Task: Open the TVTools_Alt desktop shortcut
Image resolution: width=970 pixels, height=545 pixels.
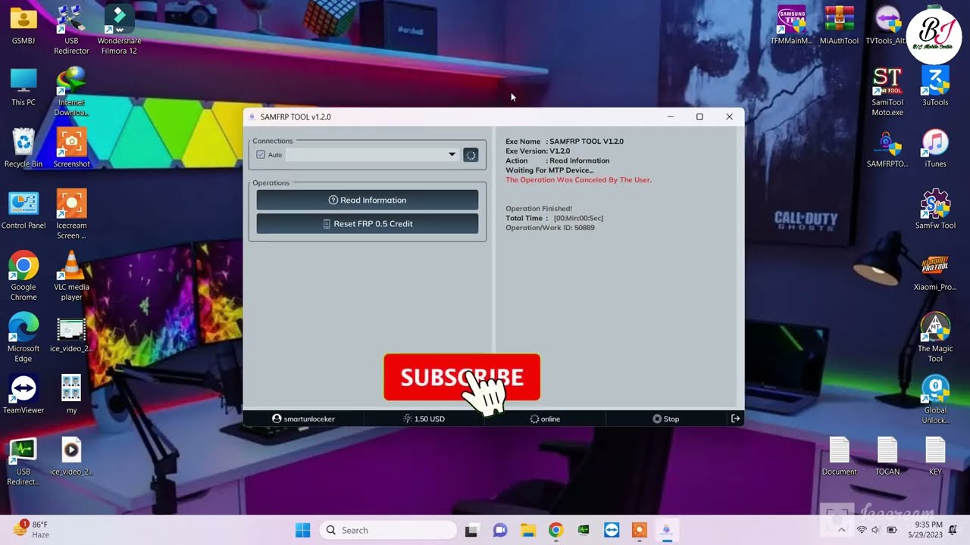Action: click(x=887, y=25)
